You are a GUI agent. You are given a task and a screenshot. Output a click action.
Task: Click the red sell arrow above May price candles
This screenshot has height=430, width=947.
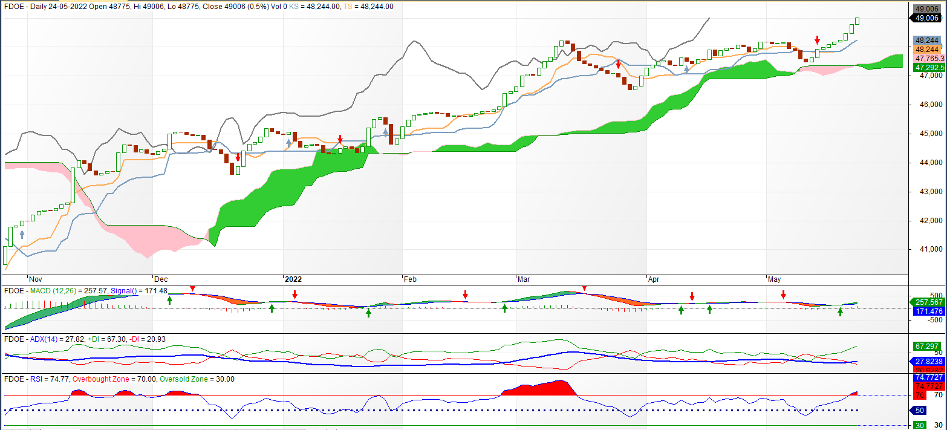(817, 40)
